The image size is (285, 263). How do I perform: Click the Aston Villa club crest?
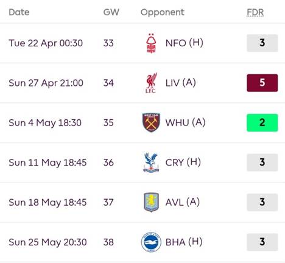(x=151, y=202)
